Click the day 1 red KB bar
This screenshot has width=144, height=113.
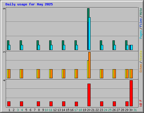[9, 104]
